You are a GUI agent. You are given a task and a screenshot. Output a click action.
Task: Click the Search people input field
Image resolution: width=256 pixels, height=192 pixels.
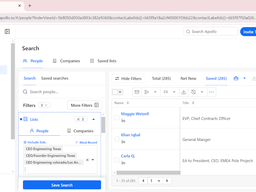click(62, 92)
